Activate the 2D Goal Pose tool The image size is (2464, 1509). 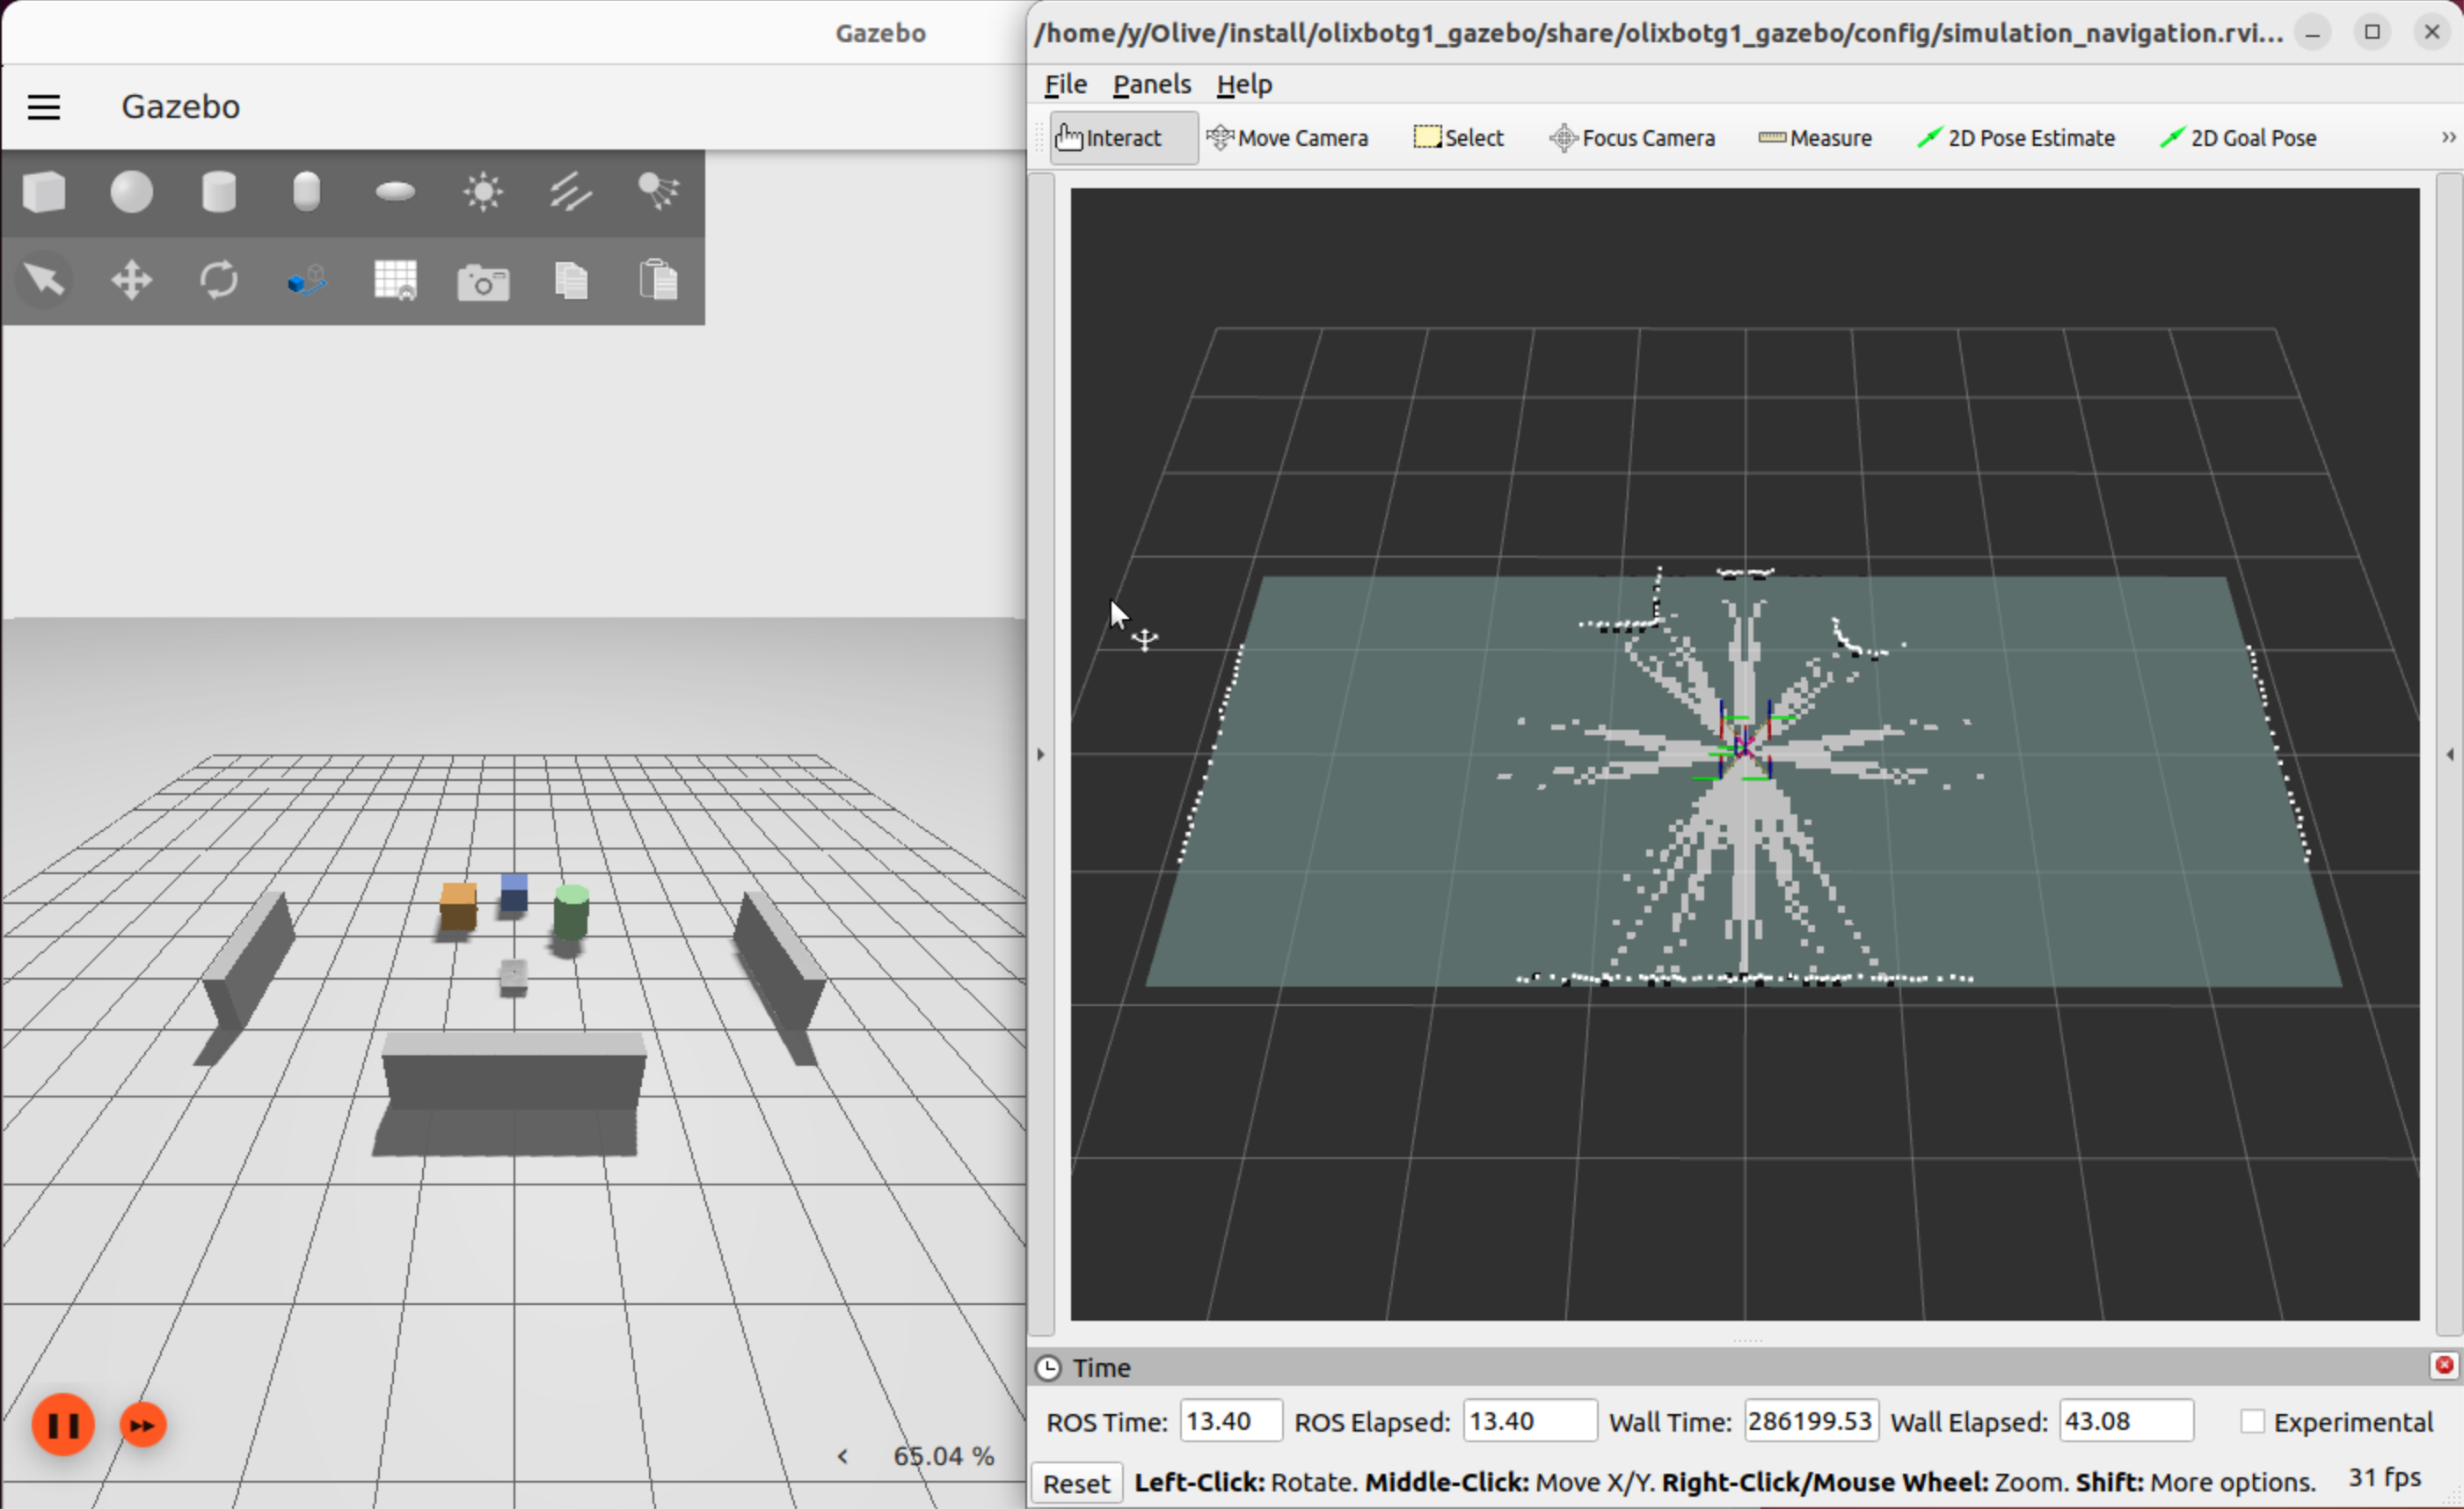tap(2238, 138)
